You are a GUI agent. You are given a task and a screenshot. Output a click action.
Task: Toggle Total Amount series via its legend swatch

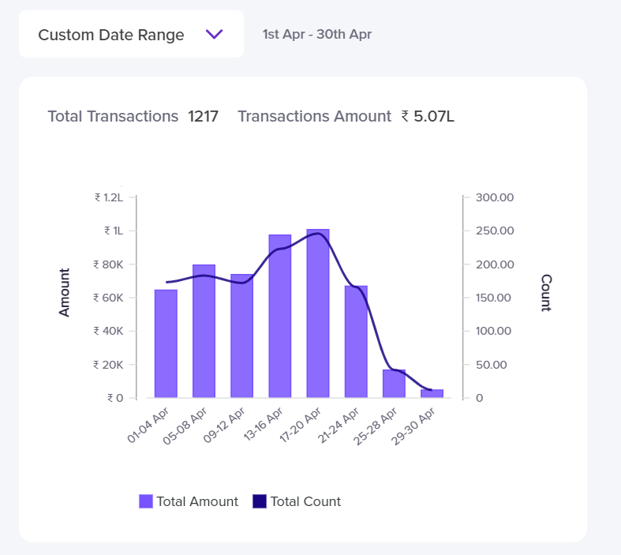click(146, 501)
